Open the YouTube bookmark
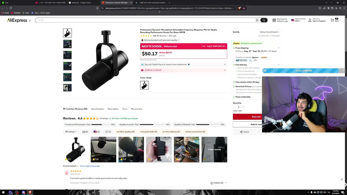 point(16,13)
